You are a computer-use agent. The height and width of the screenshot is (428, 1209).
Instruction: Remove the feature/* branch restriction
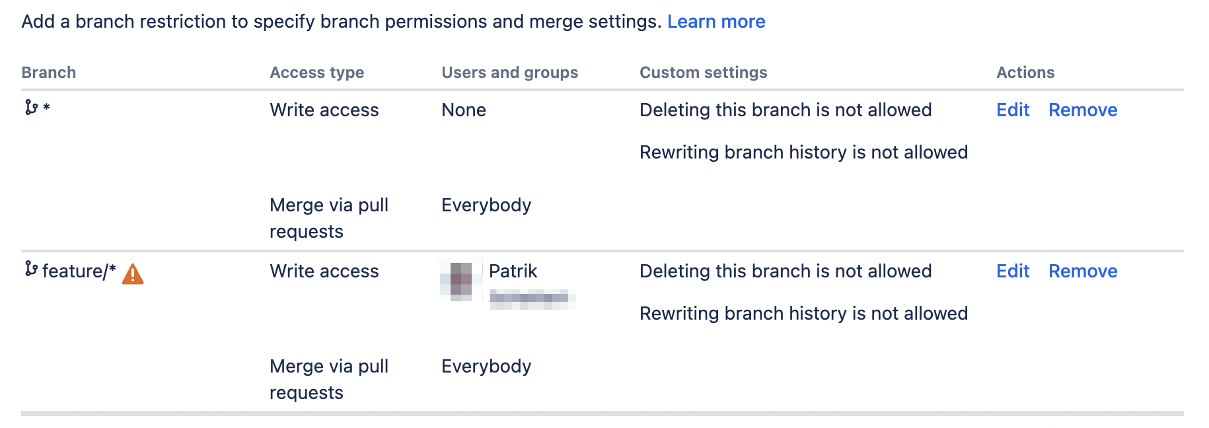coord(1083,271)
